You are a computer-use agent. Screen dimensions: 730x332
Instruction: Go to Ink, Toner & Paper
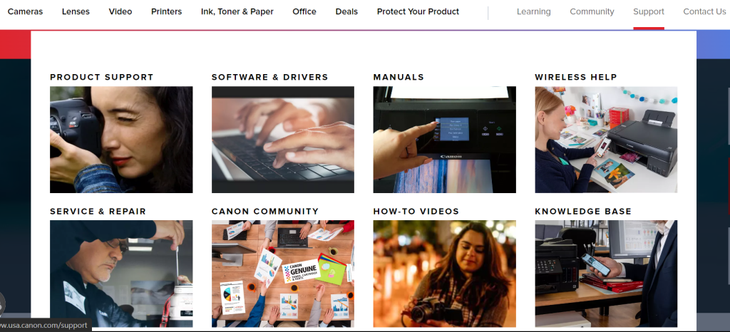(x=237, y=11)
